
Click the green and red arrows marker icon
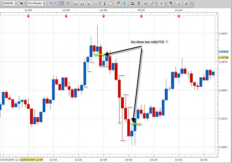pyautogui.click(x=161, y=3)
